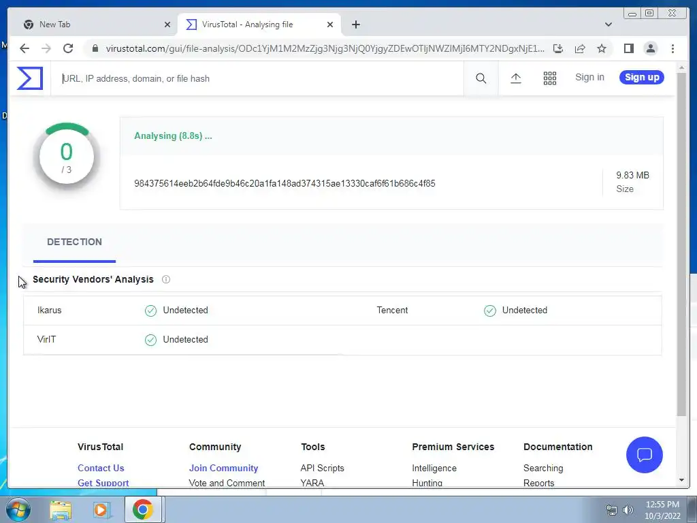Click the Intelligence footer link
Image resolution: width=697 pixels, height=523 pixels.
(x=434, y=469)
